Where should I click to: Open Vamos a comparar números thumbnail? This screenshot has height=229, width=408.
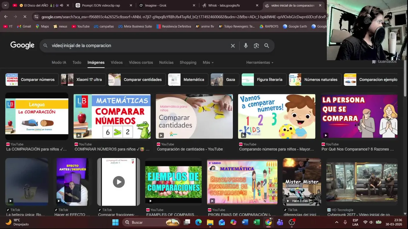277,116
